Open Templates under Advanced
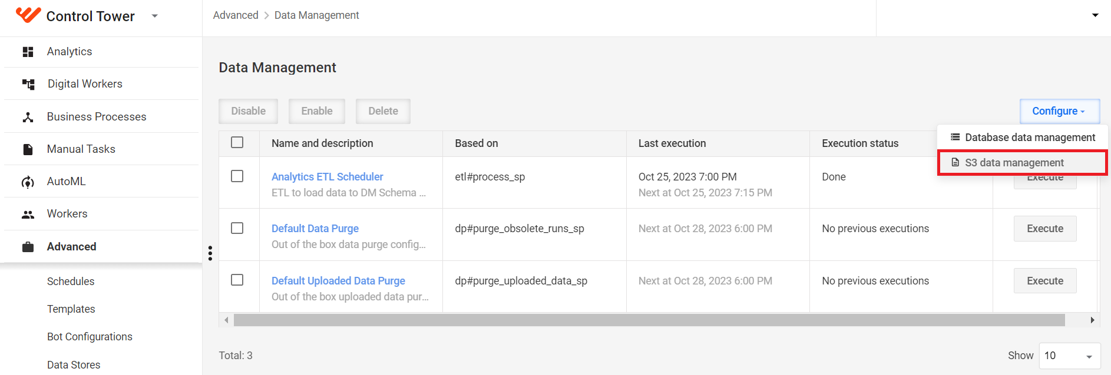Image resolution: width=1111 pixels, height=375 pixels. click(x=71, y=309)
